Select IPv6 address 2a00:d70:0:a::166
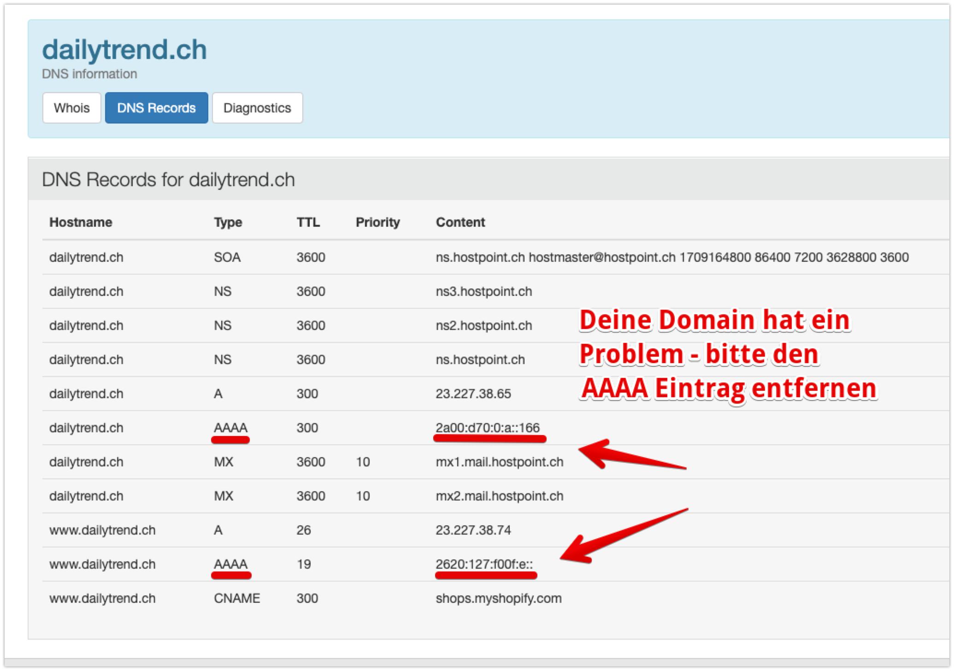 click(488, 428)
